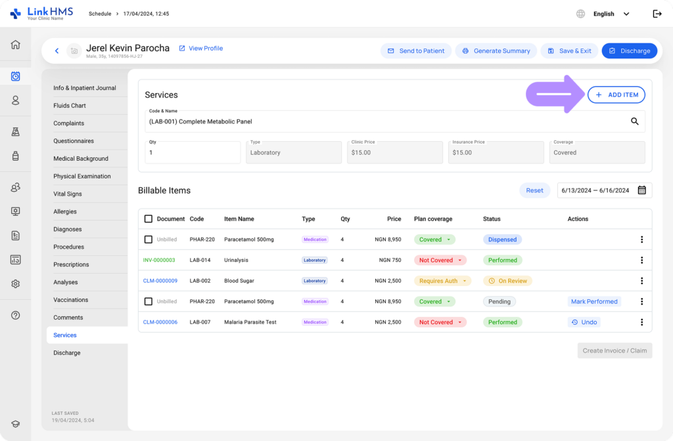
Task: Click Create Invoice / Claim button
Action: (x=615, y=350)
